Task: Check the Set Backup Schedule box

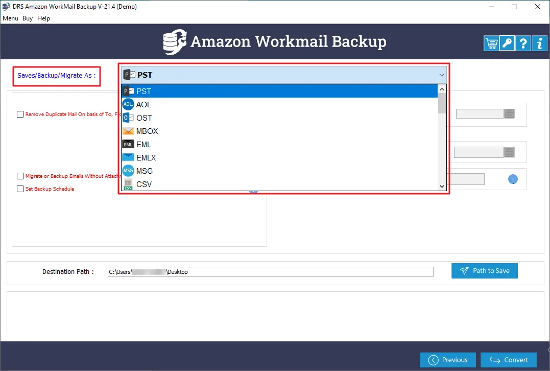Action: pos(20,189)
